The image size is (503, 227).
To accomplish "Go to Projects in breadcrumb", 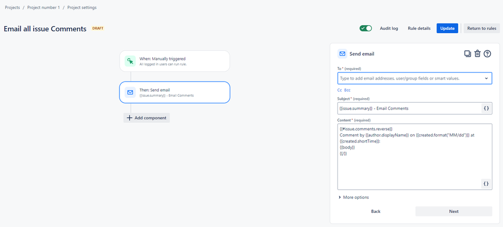I will (x=13, y=8).
